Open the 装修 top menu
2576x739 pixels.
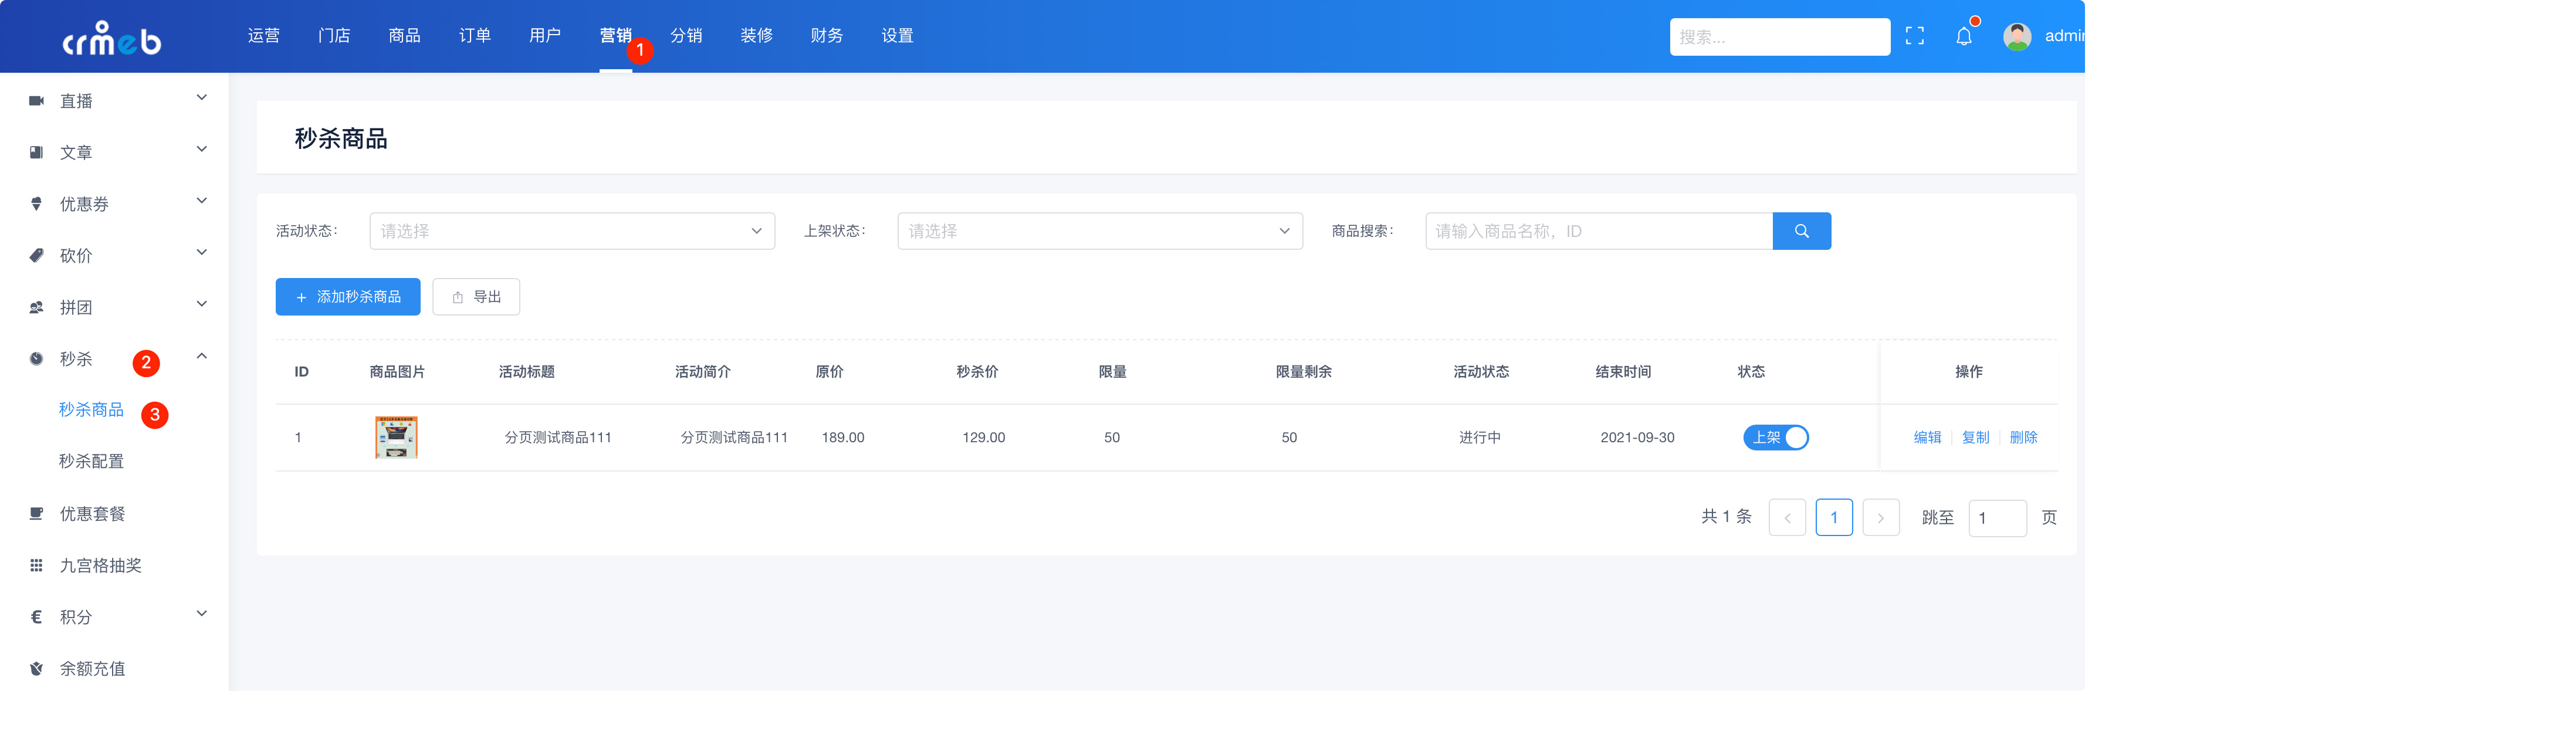click(756, 36)
